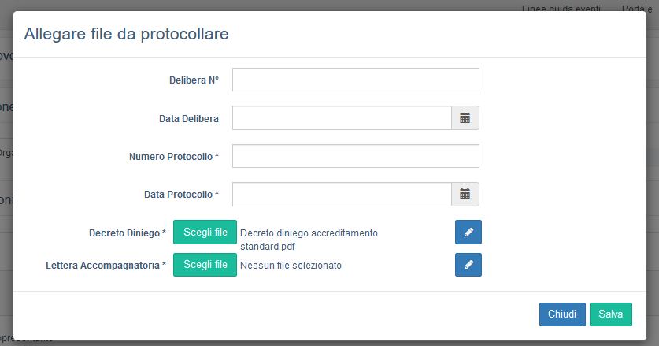Click the 'Decreto Diniego *' label
This screenshot has width=659, height=346.
[128, 233]
